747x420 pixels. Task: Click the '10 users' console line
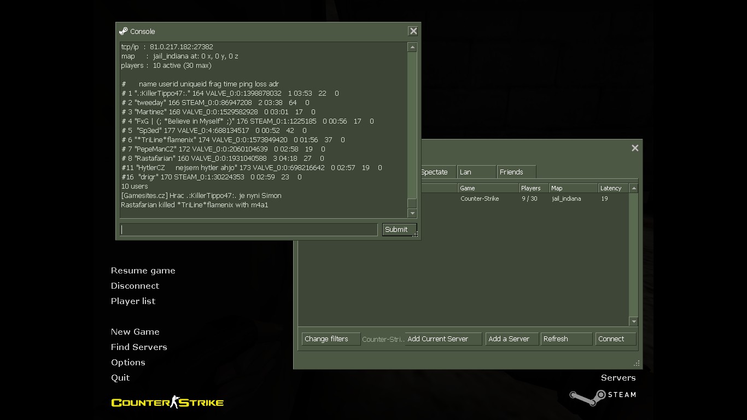coord(134,186)
